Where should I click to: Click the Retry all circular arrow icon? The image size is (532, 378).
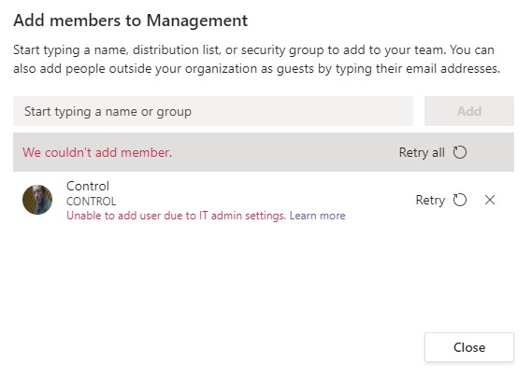(x=460, y=152)
